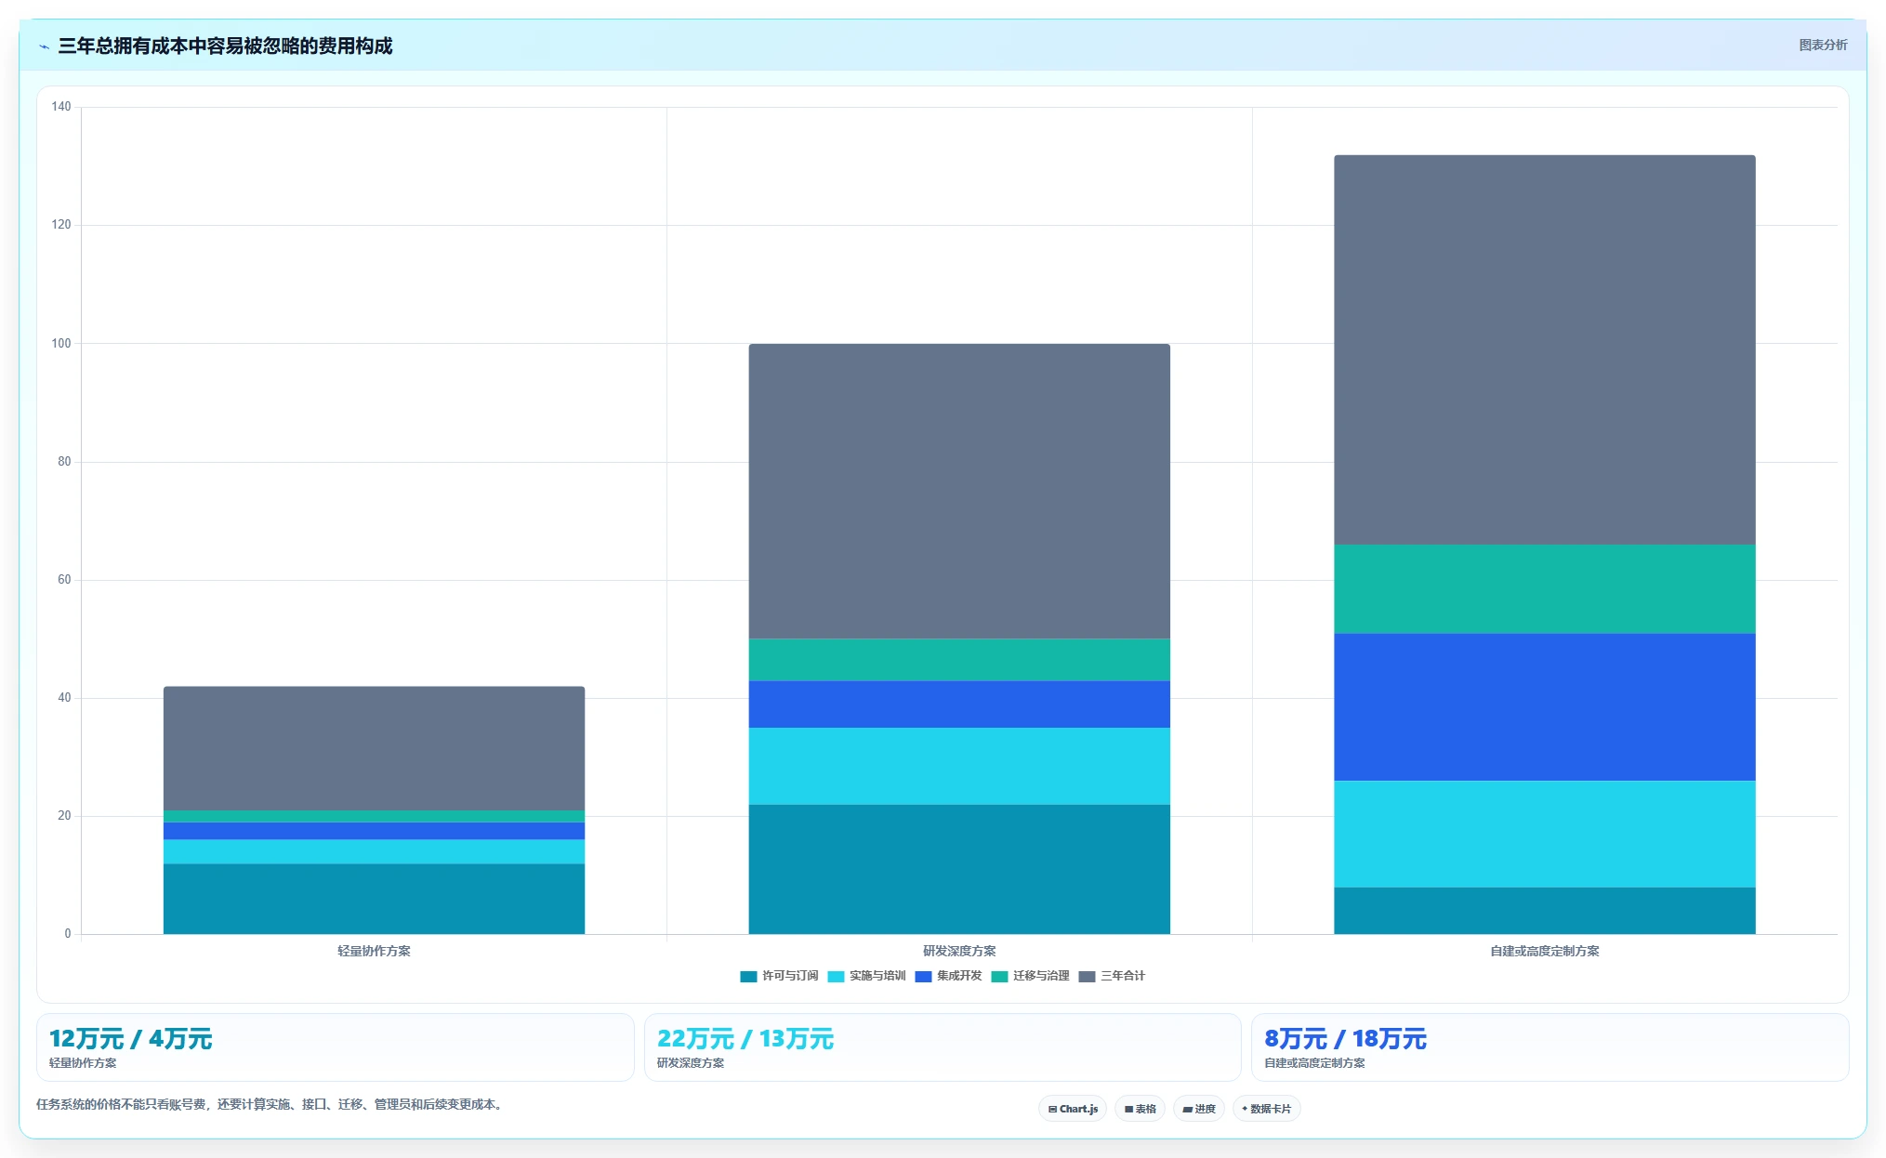The image size is (1886, 1158).
Task: Toggle the 集成开发 legend item
Action: click(948, 976)
